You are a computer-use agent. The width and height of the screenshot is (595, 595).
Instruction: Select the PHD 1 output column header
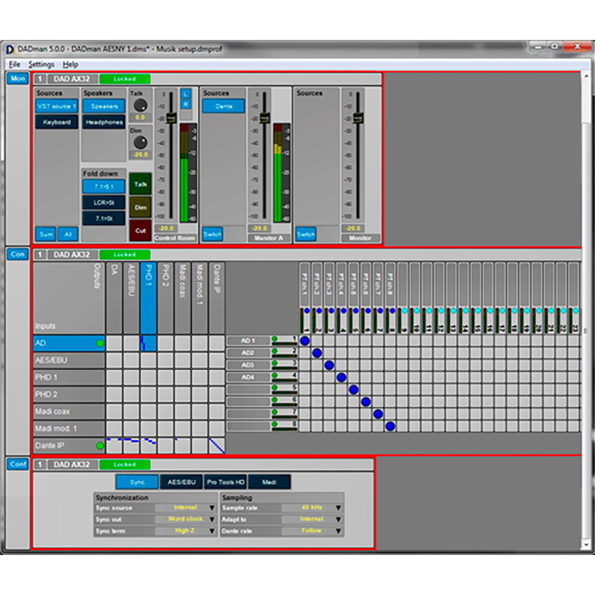click(148, 297)
